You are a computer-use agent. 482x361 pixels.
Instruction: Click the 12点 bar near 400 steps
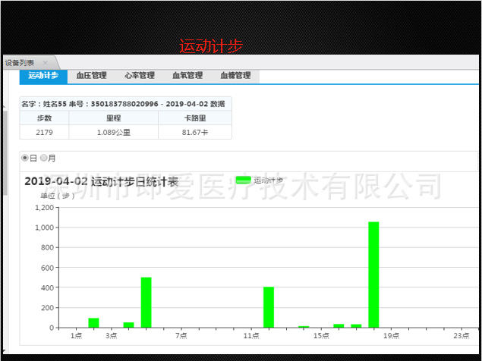269,307
